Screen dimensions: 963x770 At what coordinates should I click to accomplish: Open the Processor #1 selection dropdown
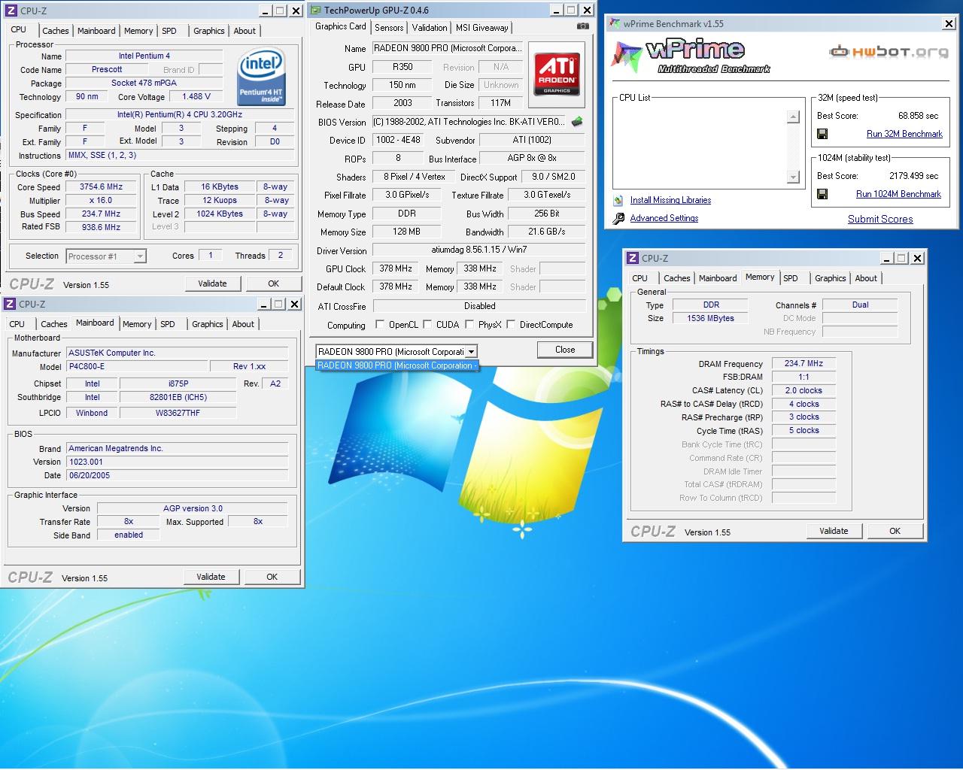[x=140, y=256]
